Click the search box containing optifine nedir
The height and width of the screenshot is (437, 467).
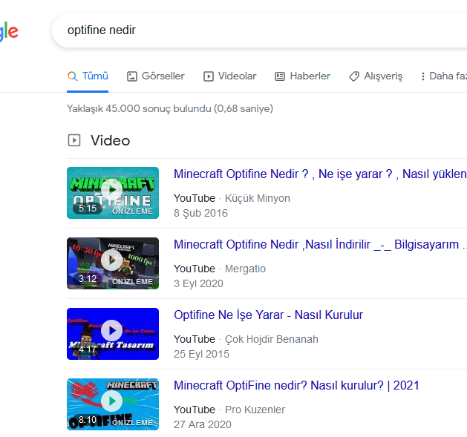pyautogui.click(x=259, y=30)
